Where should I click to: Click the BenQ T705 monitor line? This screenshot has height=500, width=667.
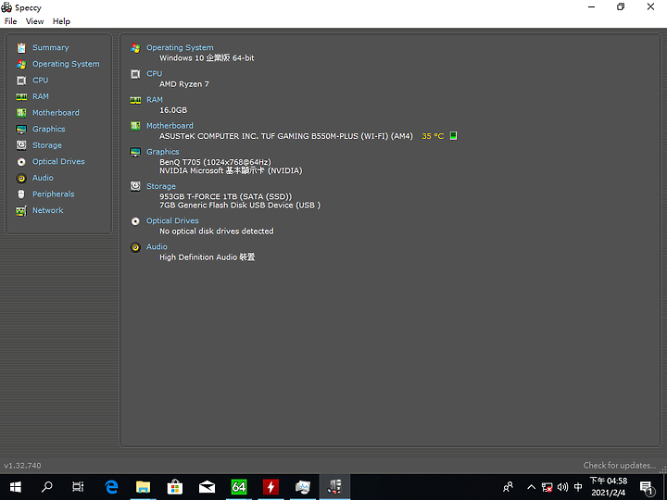215,162
